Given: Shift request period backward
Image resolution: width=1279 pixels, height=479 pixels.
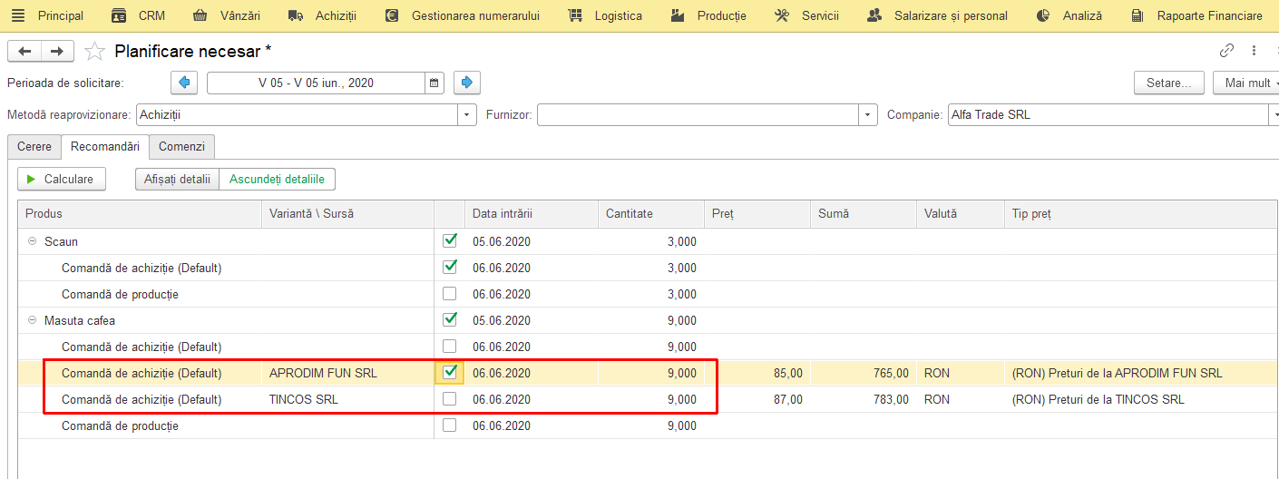Looking at the screenshot, I should [184, 83].
